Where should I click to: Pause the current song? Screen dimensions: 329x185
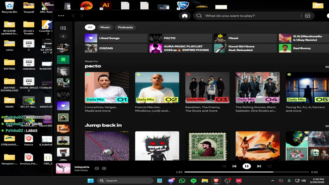point(246,166)
